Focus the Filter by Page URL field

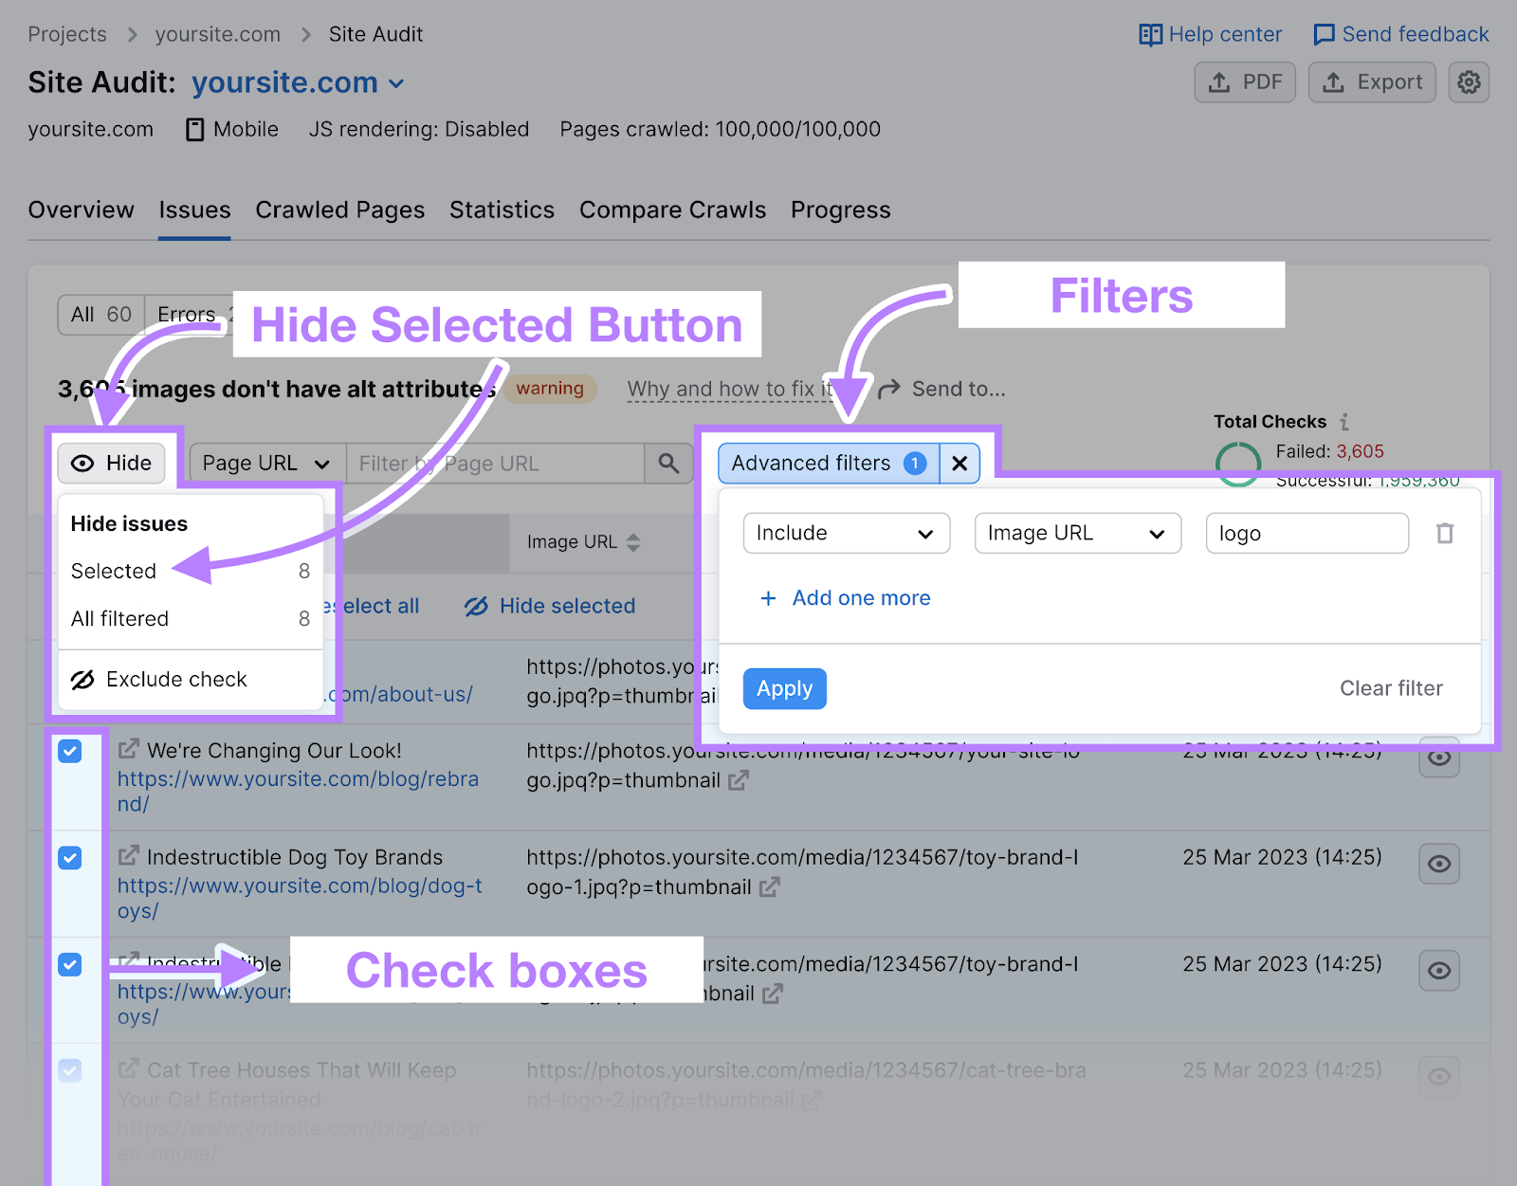[495, 463]
